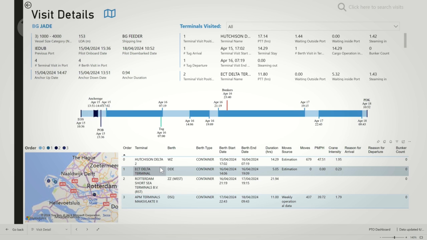Image resolution: width=427 pixels, height=240 pixels.
Task: Click the zoom out minus button
Action: point(380,237)
